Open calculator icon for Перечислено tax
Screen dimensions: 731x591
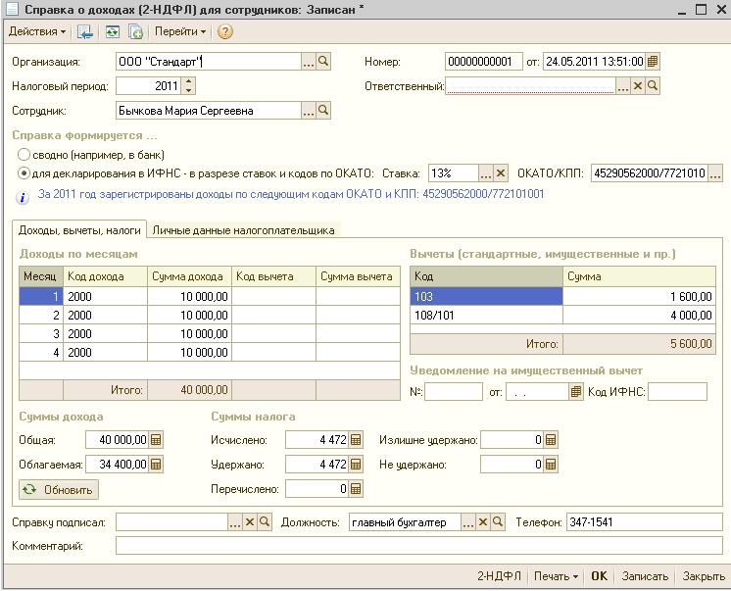click(x=356, y=489)
